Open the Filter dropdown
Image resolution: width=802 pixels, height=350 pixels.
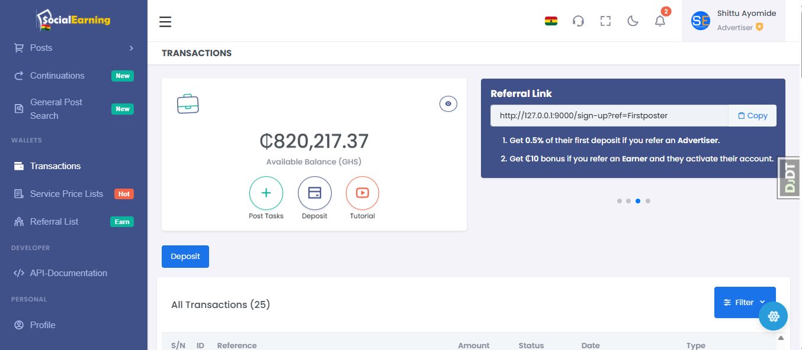745,302
